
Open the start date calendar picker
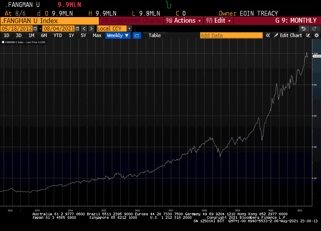(36, 28)
